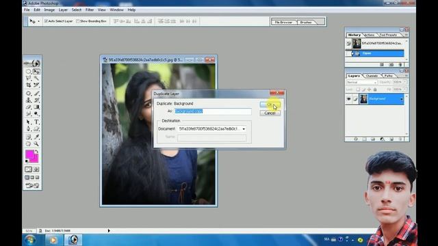
Task: Select the Gradient tool
Action: coord(36,107)
